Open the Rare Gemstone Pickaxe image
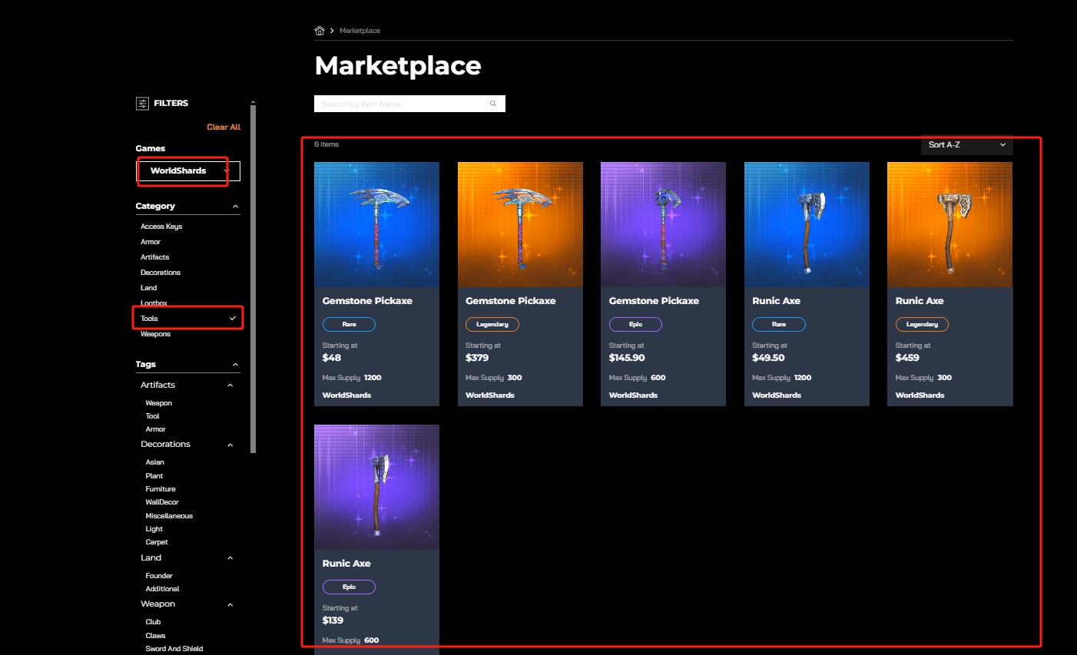The height and width of the screenshot is (655, 1077). 376,224
